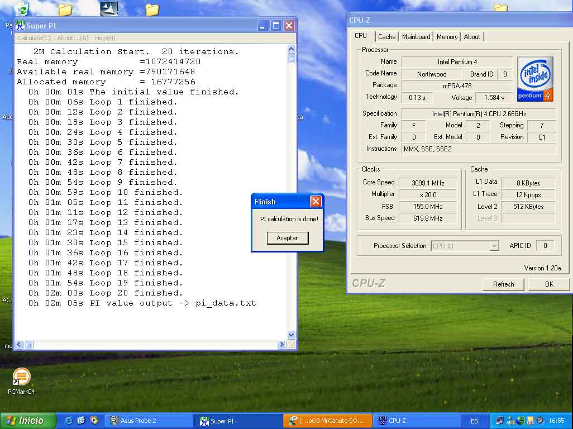Open the PCMark04 desktop shortcut
This screenshot has height=429, width=573.
[21, 378]
